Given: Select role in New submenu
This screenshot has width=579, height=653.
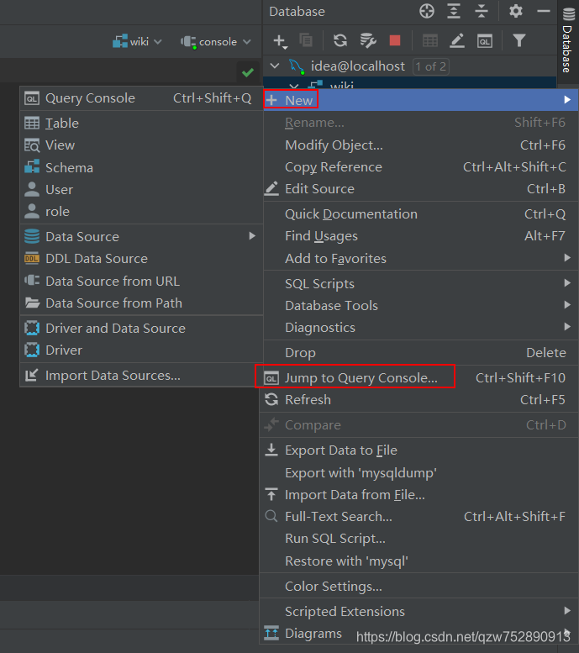Looking at the screenshot, I should click(x=142, y=212).
